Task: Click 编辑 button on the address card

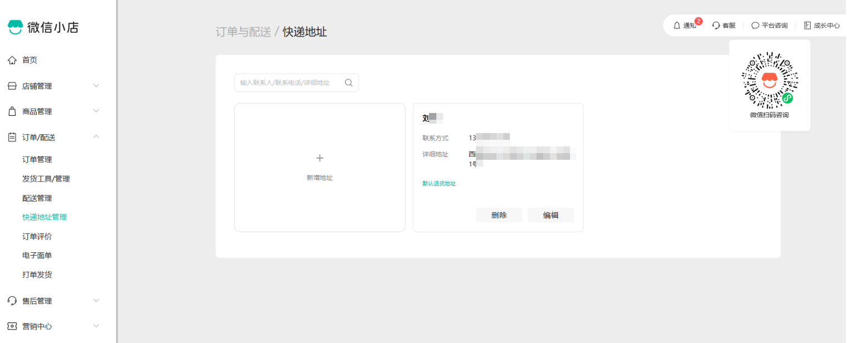Action: pos(551,215)
